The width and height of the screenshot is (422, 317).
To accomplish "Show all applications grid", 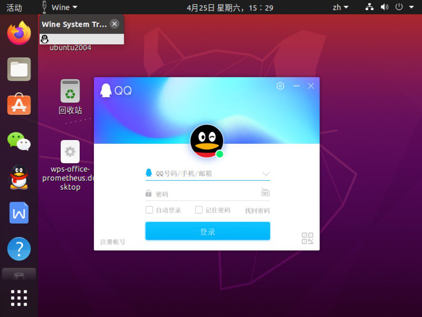I will point(19,298).
